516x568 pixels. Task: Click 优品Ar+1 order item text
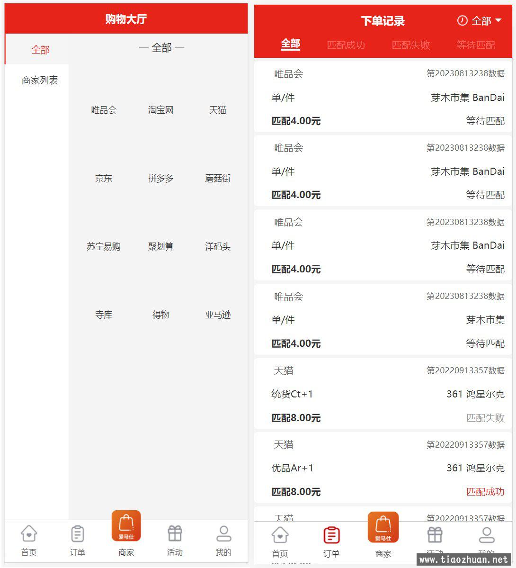[x=292, y=468]
